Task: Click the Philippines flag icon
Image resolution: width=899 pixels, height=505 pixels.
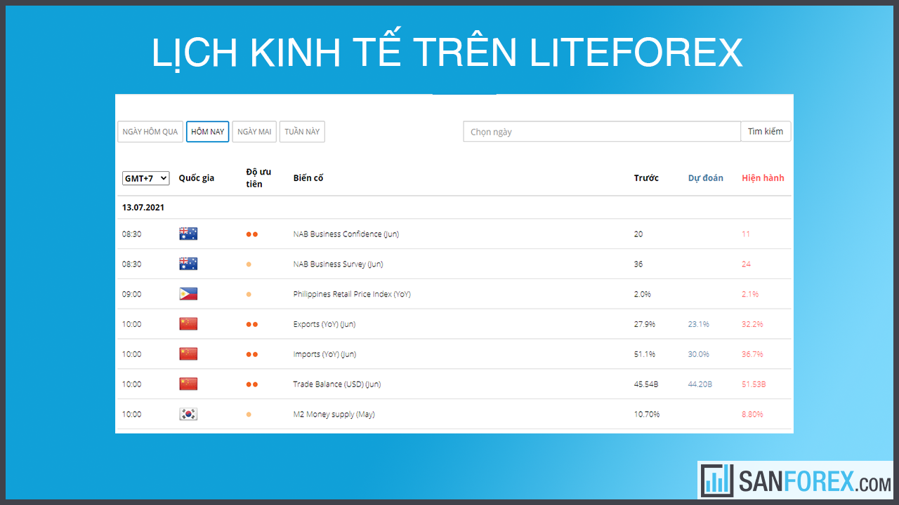Action: pyautogui.click(x=188, y=294)
